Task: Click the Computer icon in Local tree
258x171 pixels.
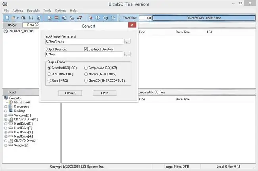Action: pyautogui.click(x=6, y=98)
